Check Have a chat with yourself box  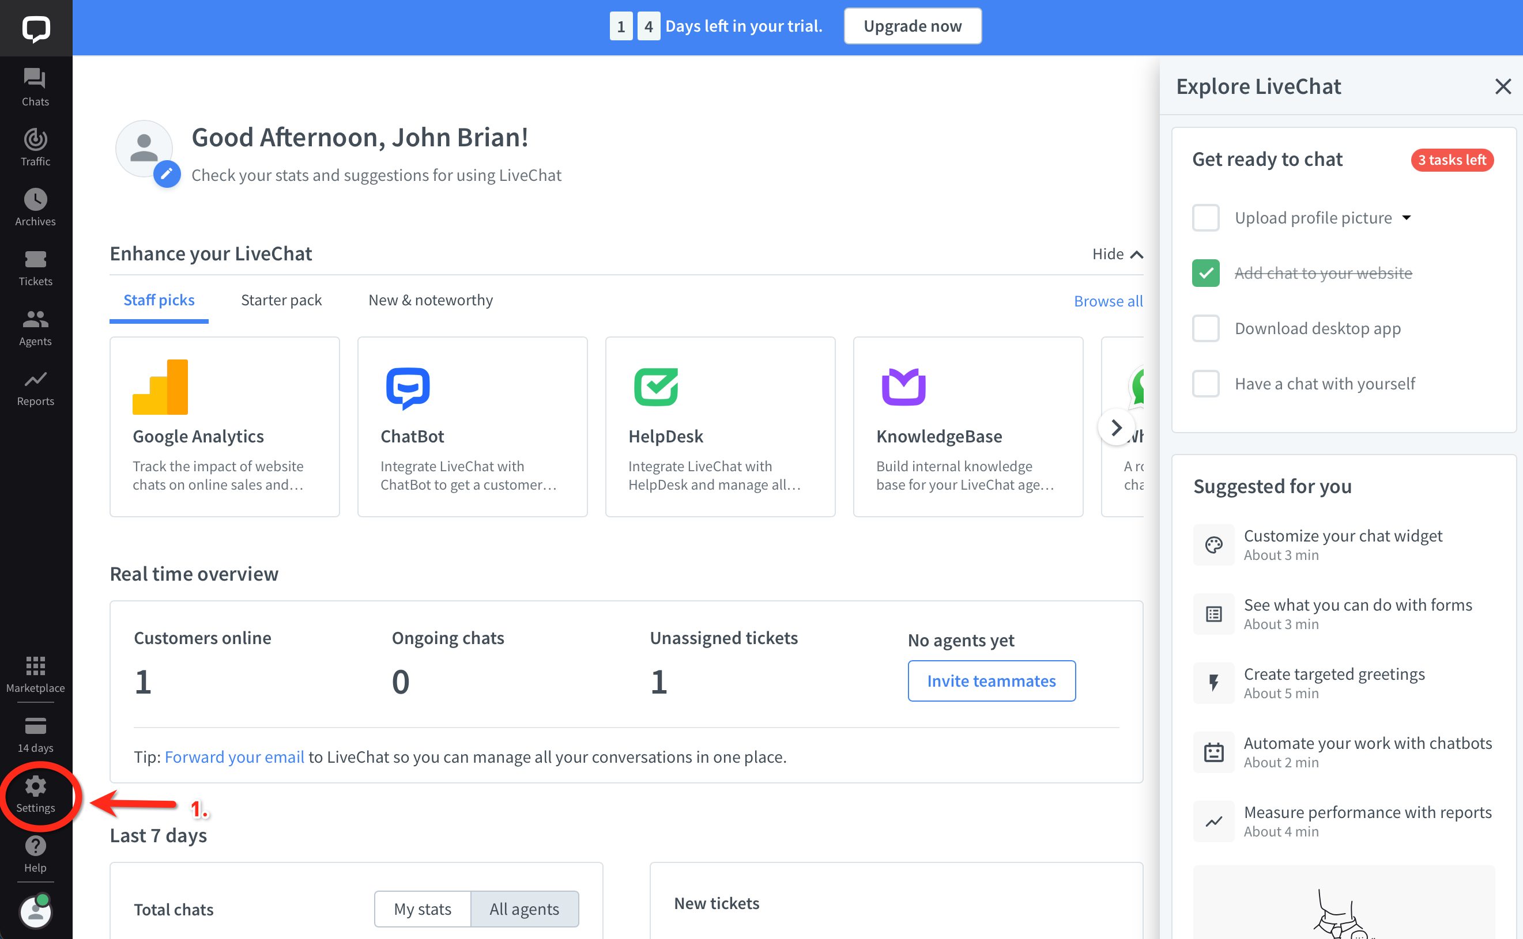click(1205, 384)
